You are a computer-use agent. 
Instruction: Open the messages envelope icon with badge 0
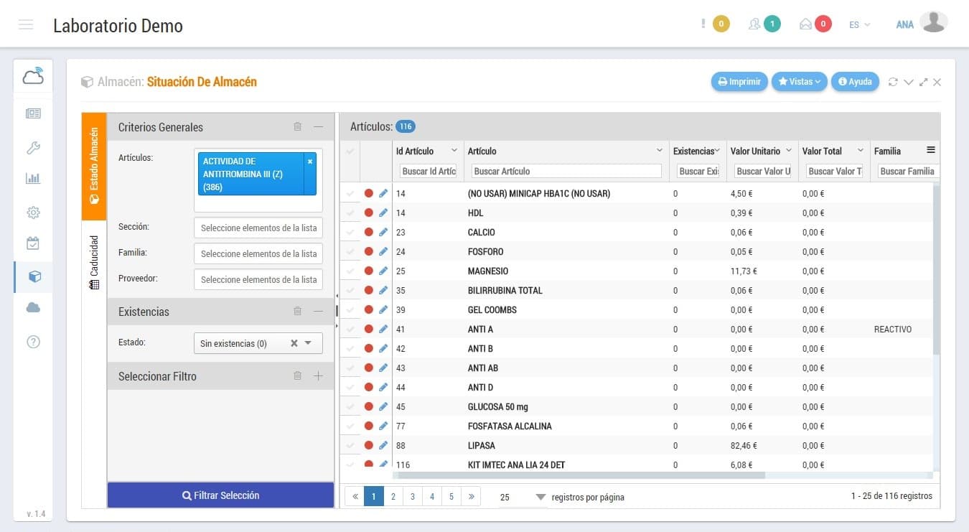(x=805, y=24)
